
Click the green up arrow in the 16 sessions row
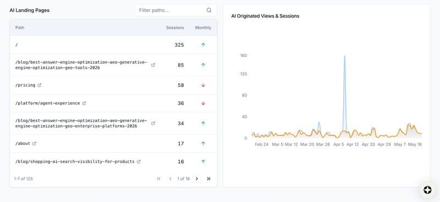203,161
